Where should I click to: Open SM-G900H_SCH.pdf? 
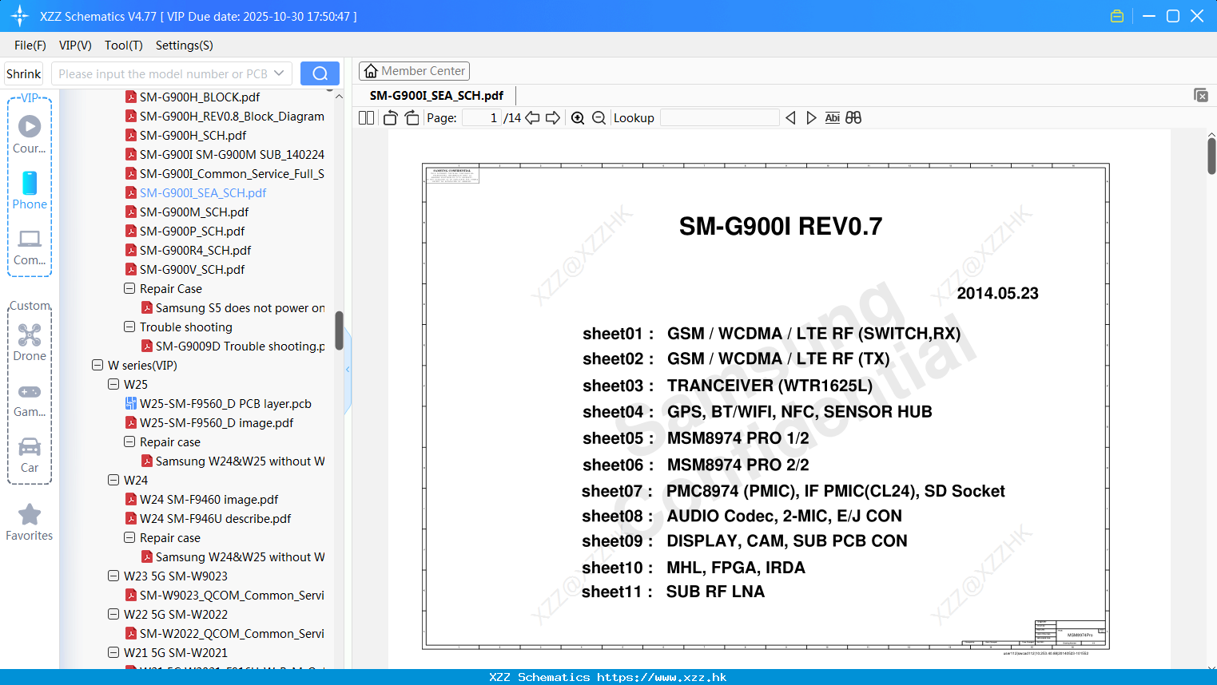tap(193, 136)
